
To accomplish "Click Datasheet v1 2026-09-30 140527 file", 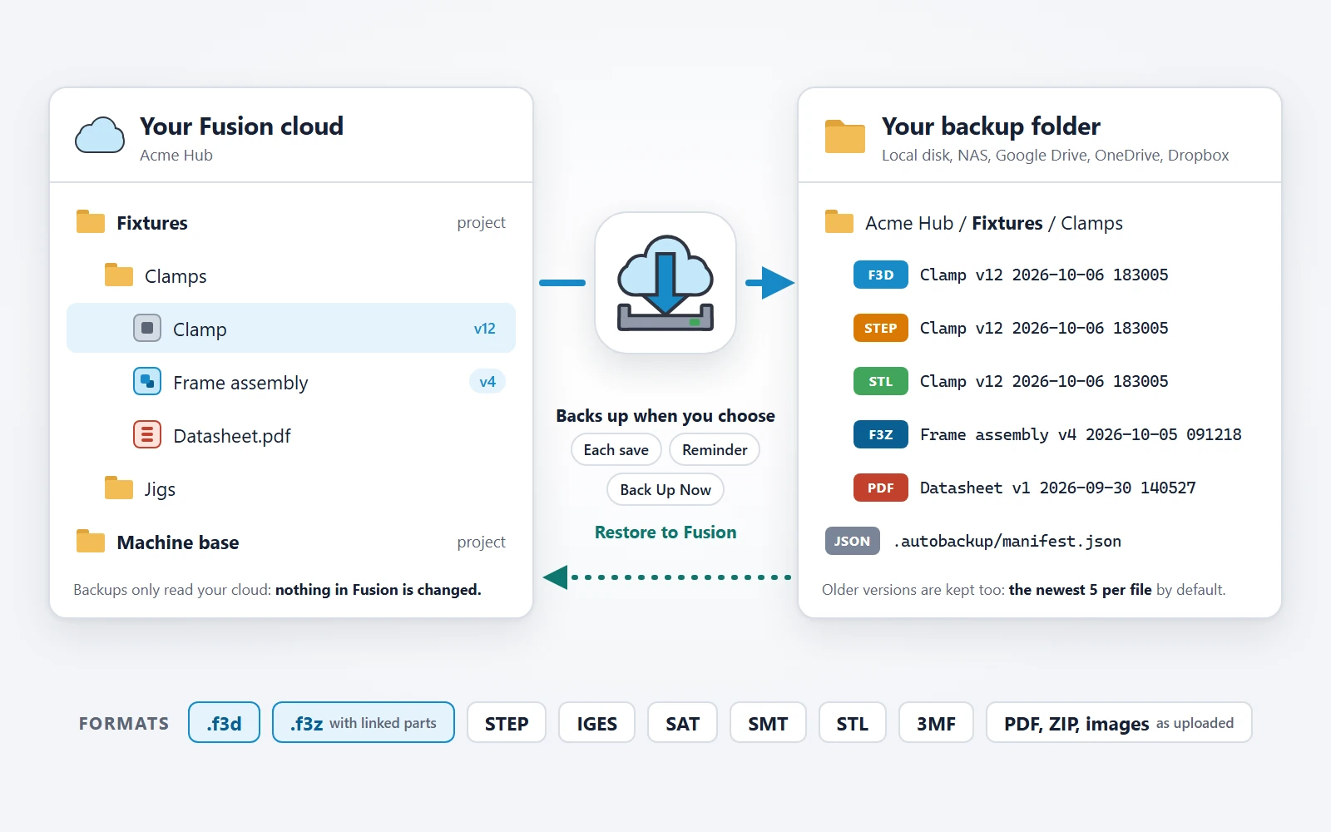I will point(1058,488).
